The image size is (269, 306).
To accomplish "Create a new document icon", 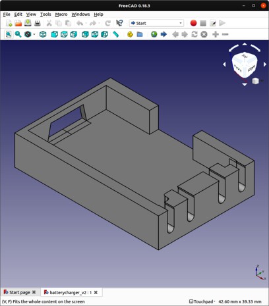I will 9,23.
